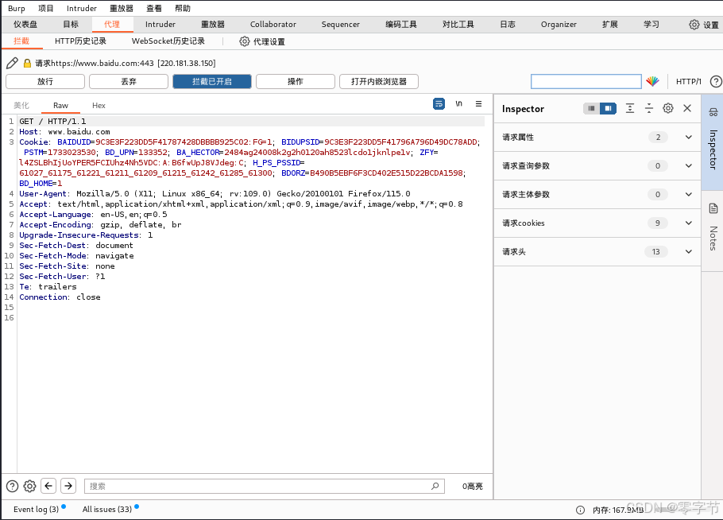Click the Inspector collapse all sections icon
The image size is (723, 520).
649,108
